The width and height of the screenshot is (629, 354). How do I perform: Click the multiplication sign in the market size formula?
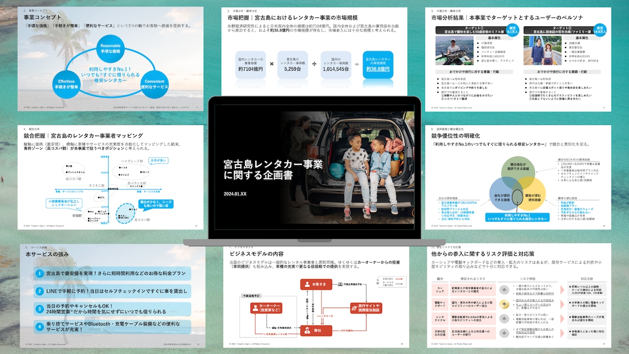coord(272,65)
